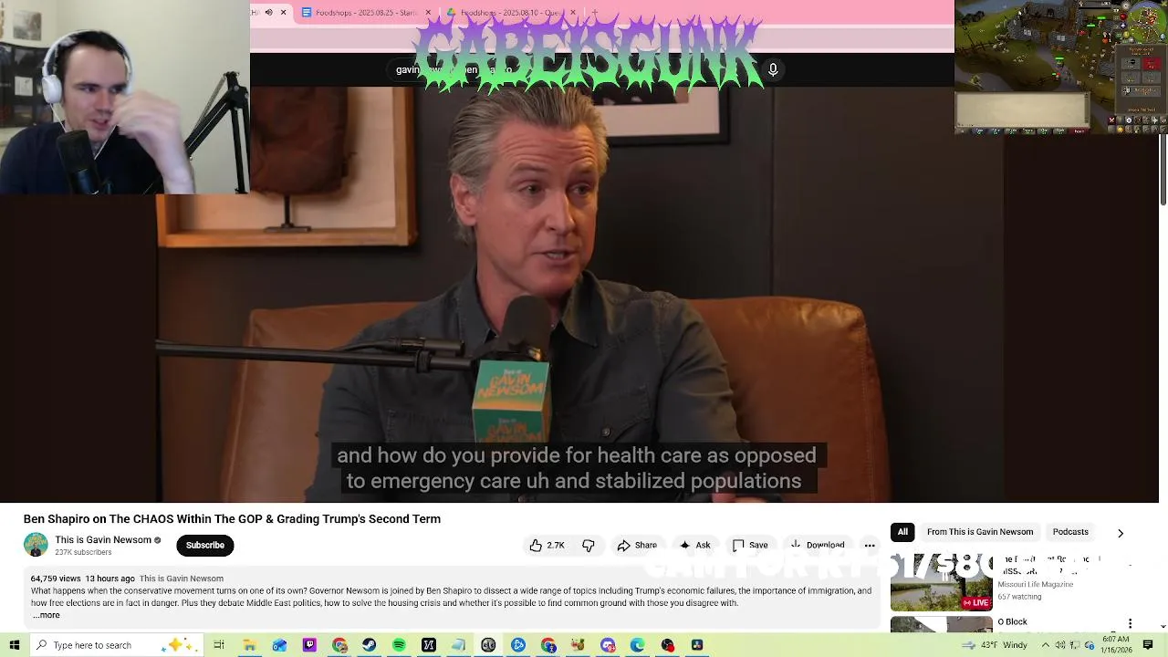
Task: Open options menu for O Block video
Action: [1130, 623]
